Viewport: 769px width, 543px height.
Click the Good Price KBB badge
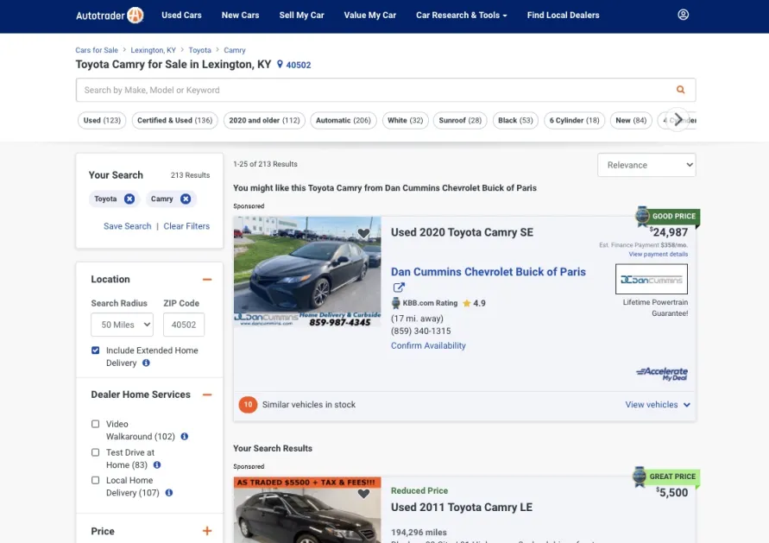[x=667, y=217]
